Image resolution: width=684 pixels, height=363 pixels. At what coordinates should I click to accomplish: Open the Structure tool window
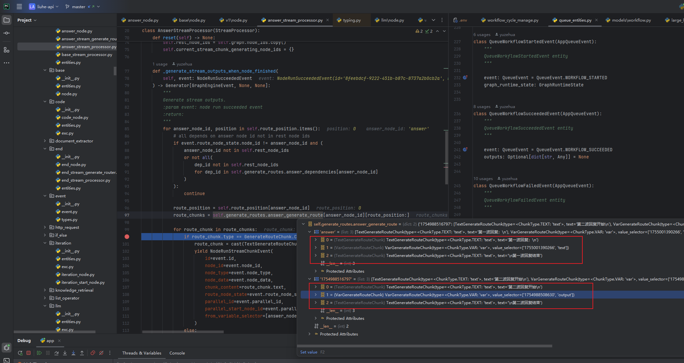(7, 50)
